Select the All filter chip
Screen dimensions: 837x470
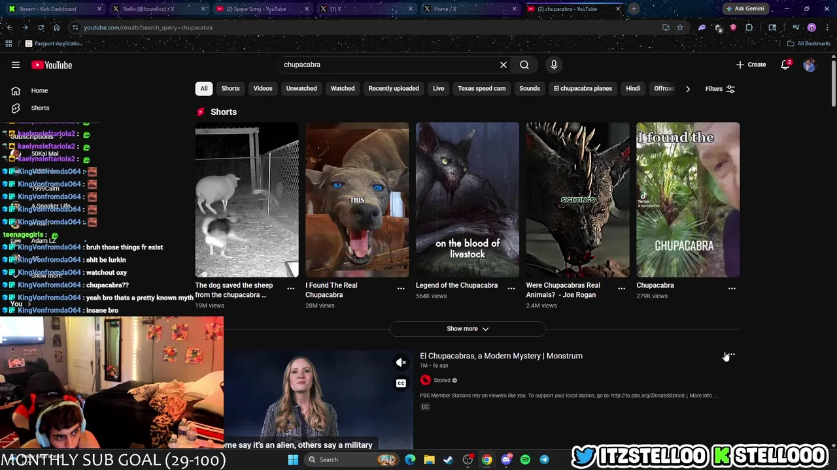[204, 89]
